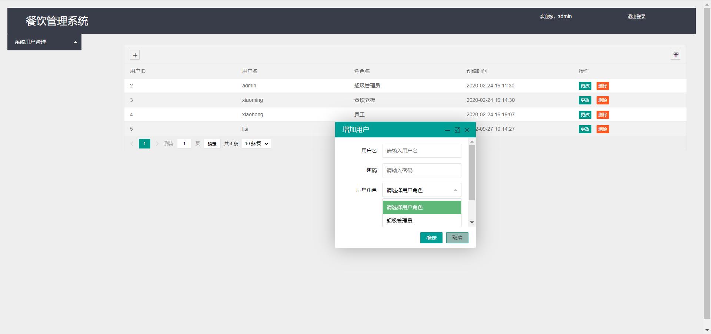Select page 1 in pagination

(x=144, y=144)
